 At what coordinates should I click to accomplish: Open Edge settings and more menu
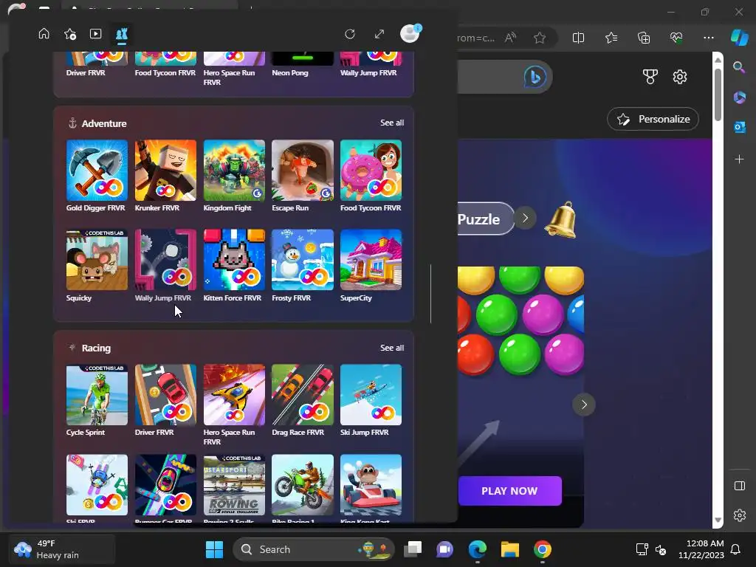pyautogui.click(x=708, y=38)
